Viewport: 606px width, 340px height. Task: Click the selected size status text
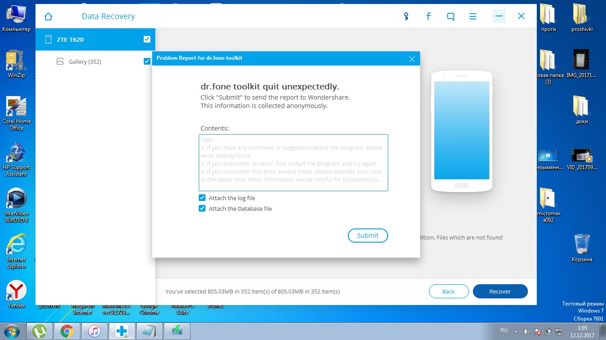(x=252, y=291)
